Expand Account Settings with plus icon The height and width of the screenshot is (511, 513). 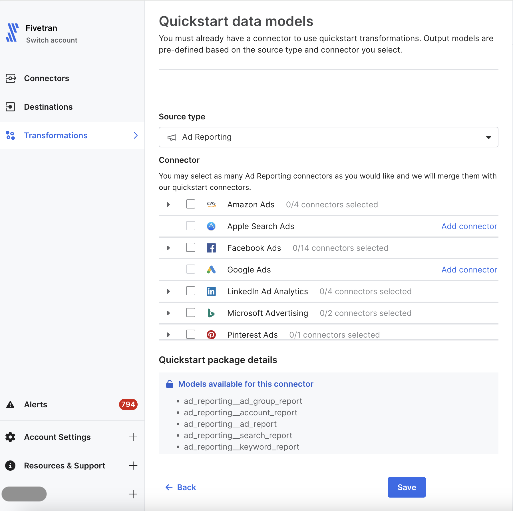tap(133, 437)
